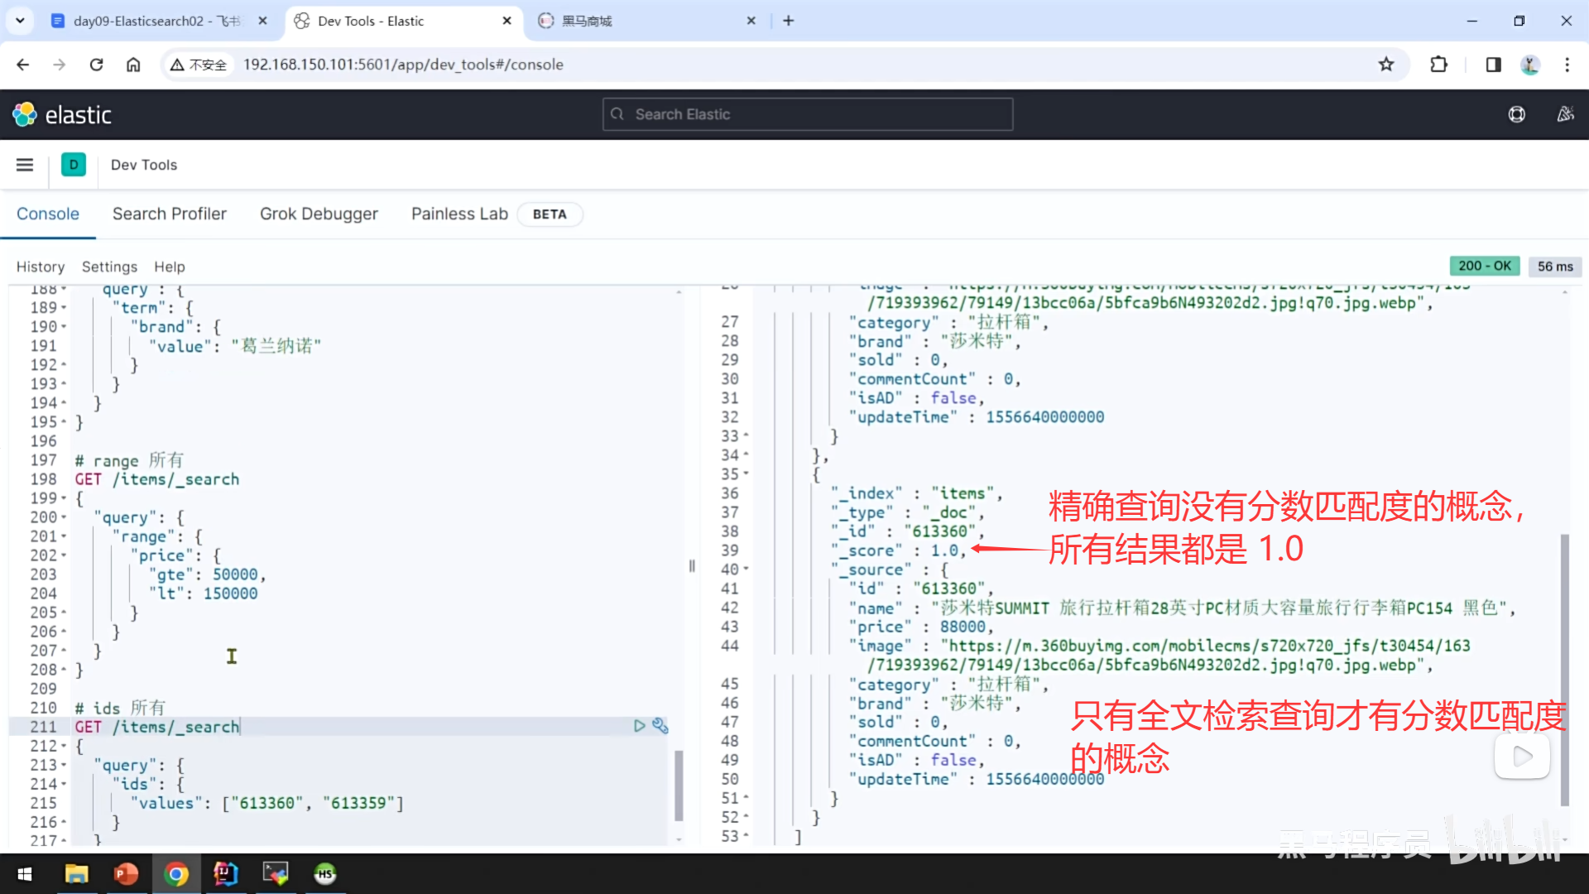Toggle the browser side panel

pyautogui.click(x=1493, y=65)
